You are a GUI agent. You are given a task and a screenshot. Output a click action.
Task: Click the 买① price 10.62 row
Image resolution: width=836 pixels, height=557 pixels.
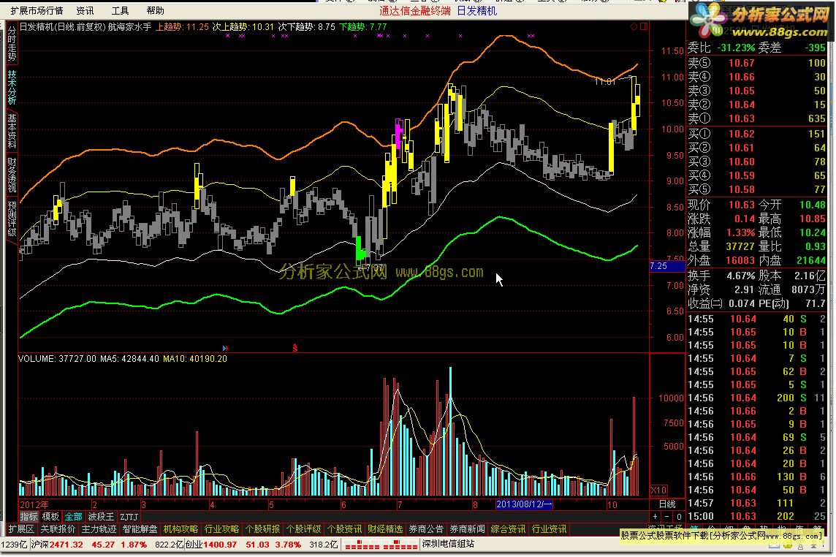[x=756, y=134]
